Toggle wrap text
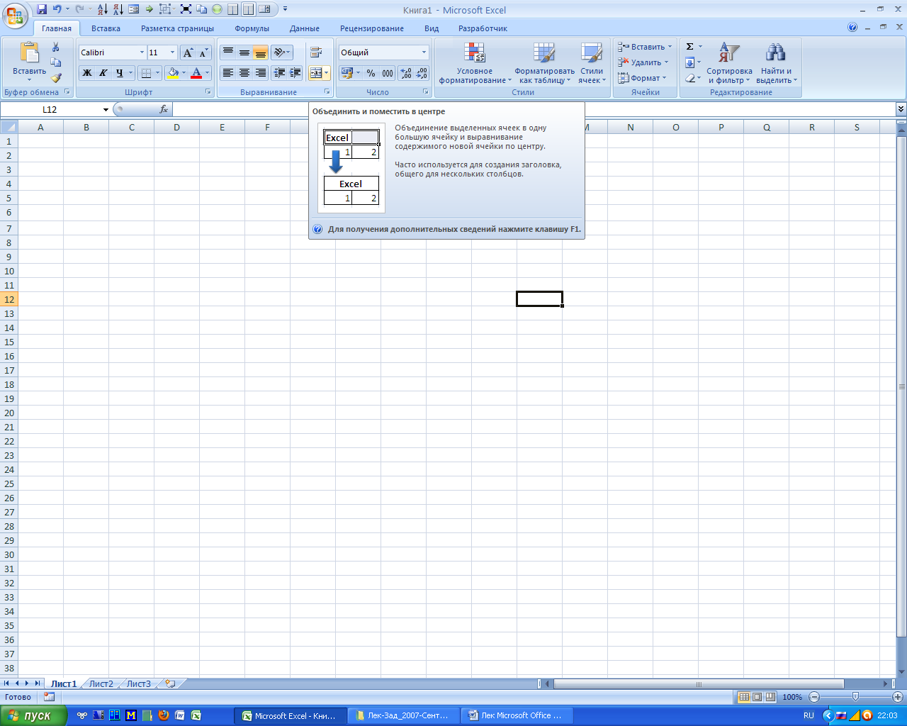The image size is (907, 726). [x=317, y=52]
